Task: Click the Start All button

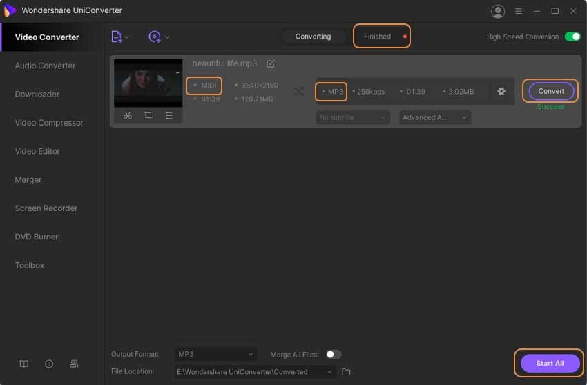Action: (x=550, y=363)
